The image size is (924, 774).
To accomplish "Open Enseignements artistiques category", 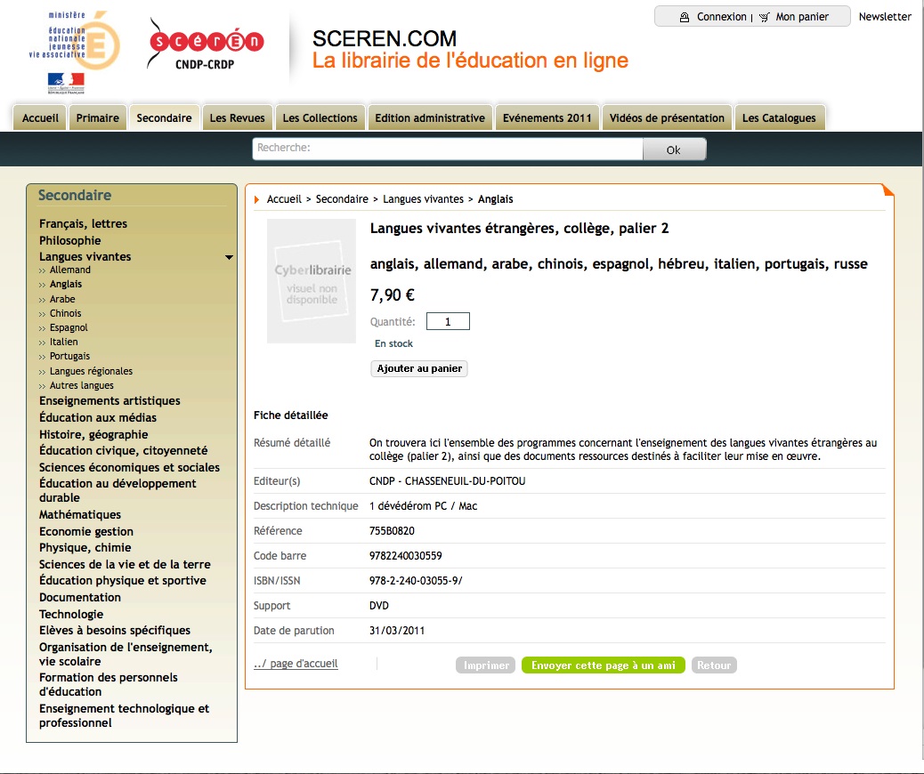I will click(109, 400).
